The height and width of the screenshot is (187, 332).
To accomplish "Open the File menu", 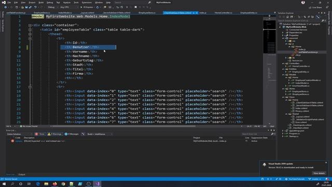I will click(9, 3).
